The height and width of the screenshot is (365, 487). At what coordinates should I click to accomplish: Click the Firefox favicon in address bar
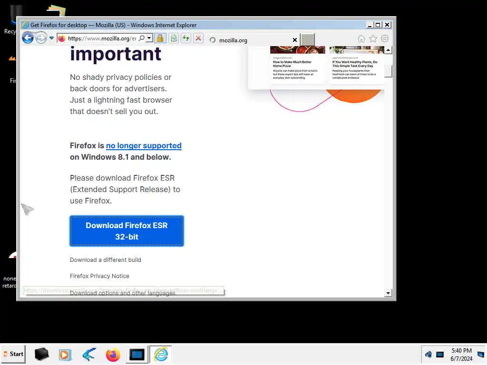(x=61, y=38)
